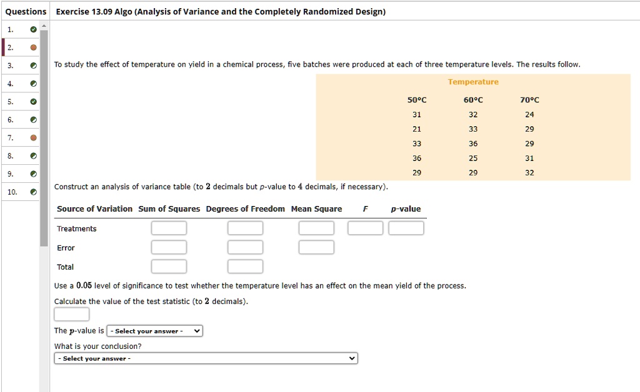This screenshot has width=640, height=392.
Task: Expand the p-value answer choices list
Action: tap(154, 330)
